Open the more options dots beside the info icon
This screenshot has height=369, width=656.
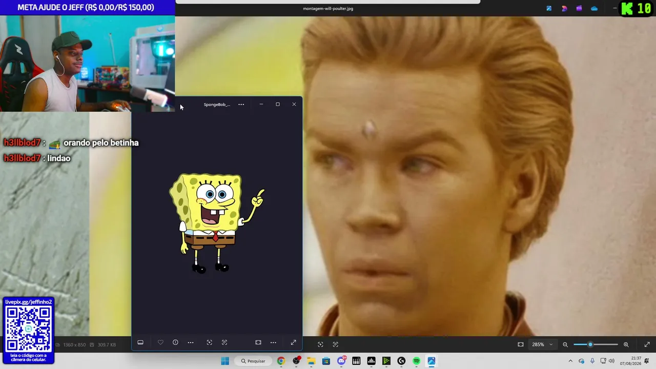(191, 342)
